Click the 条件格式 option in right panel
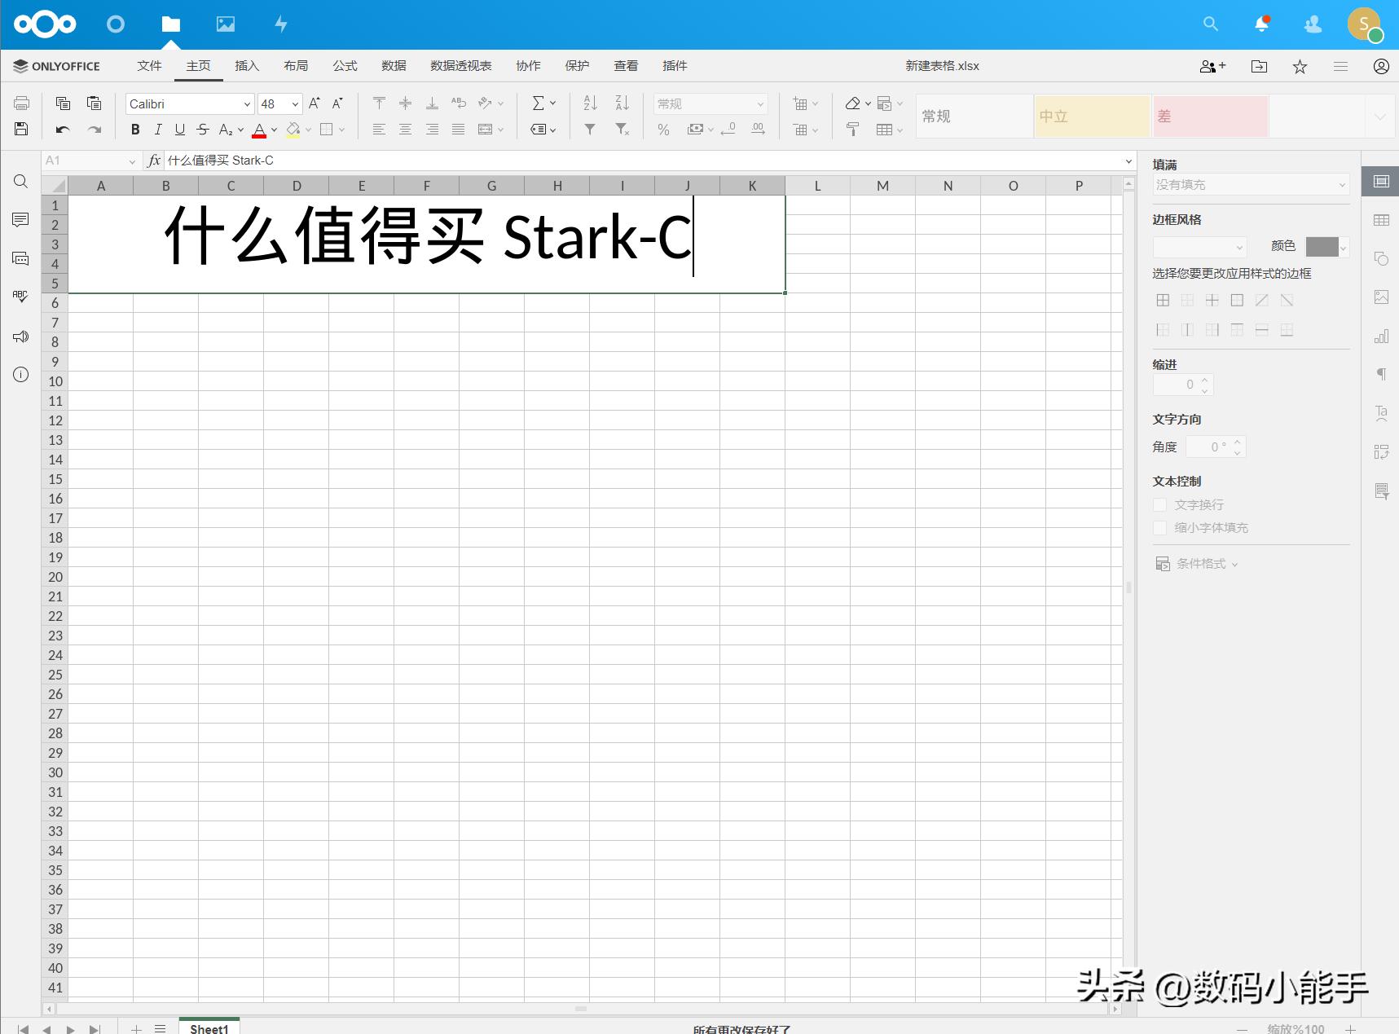This screenshot has height=1034, width=1399. (1200, 563)
